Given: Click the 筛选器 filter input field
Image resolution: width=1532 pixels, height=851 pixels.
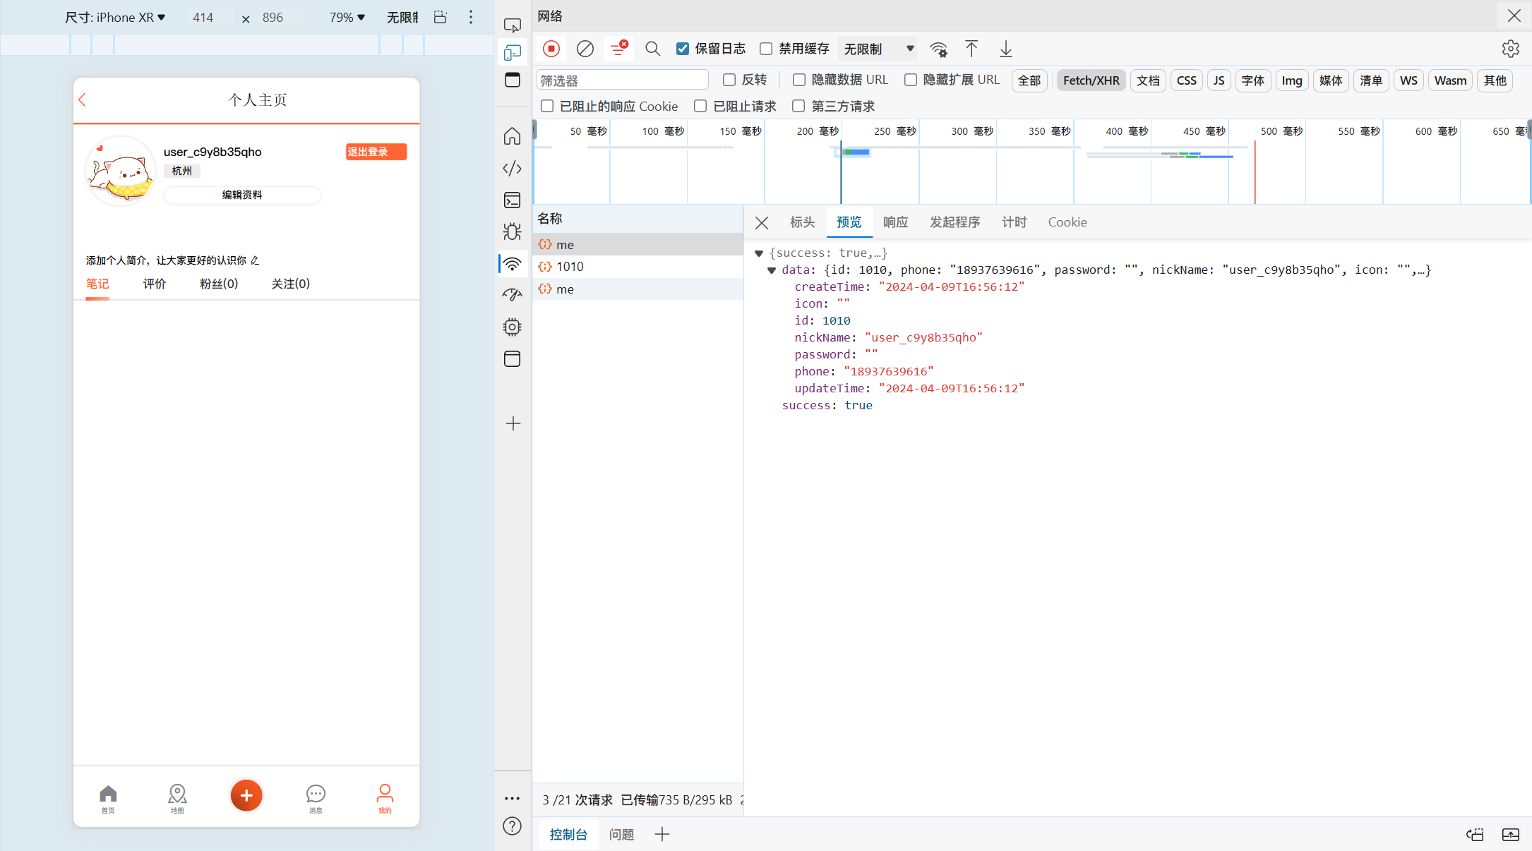Looking at the screenshot, I should (621, 80).
